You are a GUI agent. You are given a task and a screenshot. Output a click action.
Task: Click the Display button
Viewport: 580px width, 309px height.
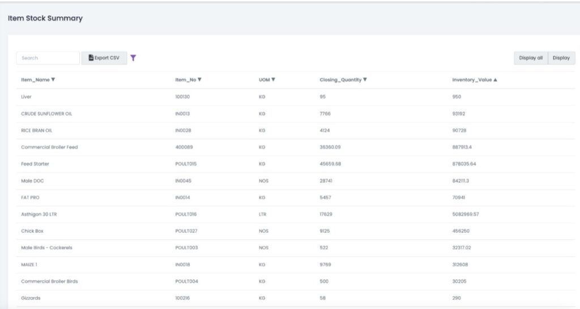coord(561,58)
